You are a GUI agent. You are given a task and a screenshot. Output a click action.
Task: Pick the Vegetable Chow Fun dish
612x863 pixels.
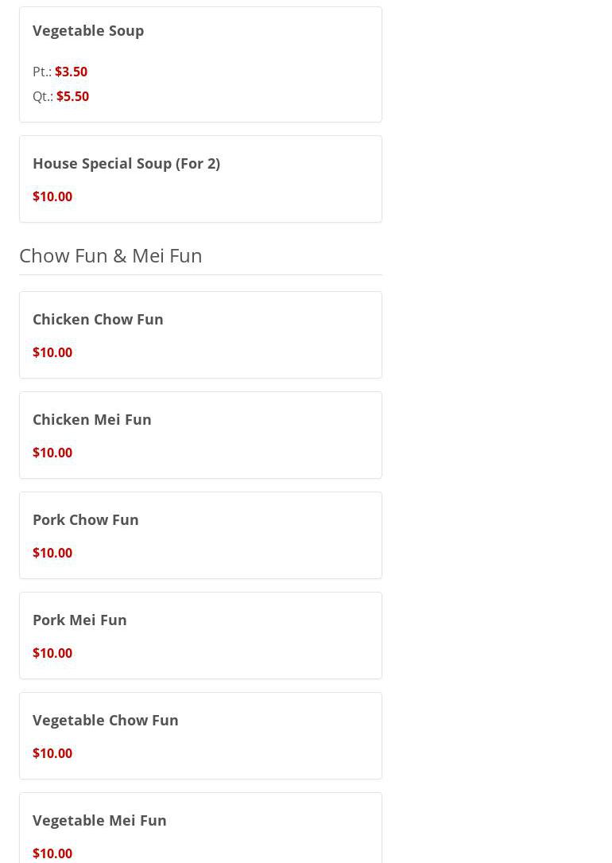(x=106, y=720)
